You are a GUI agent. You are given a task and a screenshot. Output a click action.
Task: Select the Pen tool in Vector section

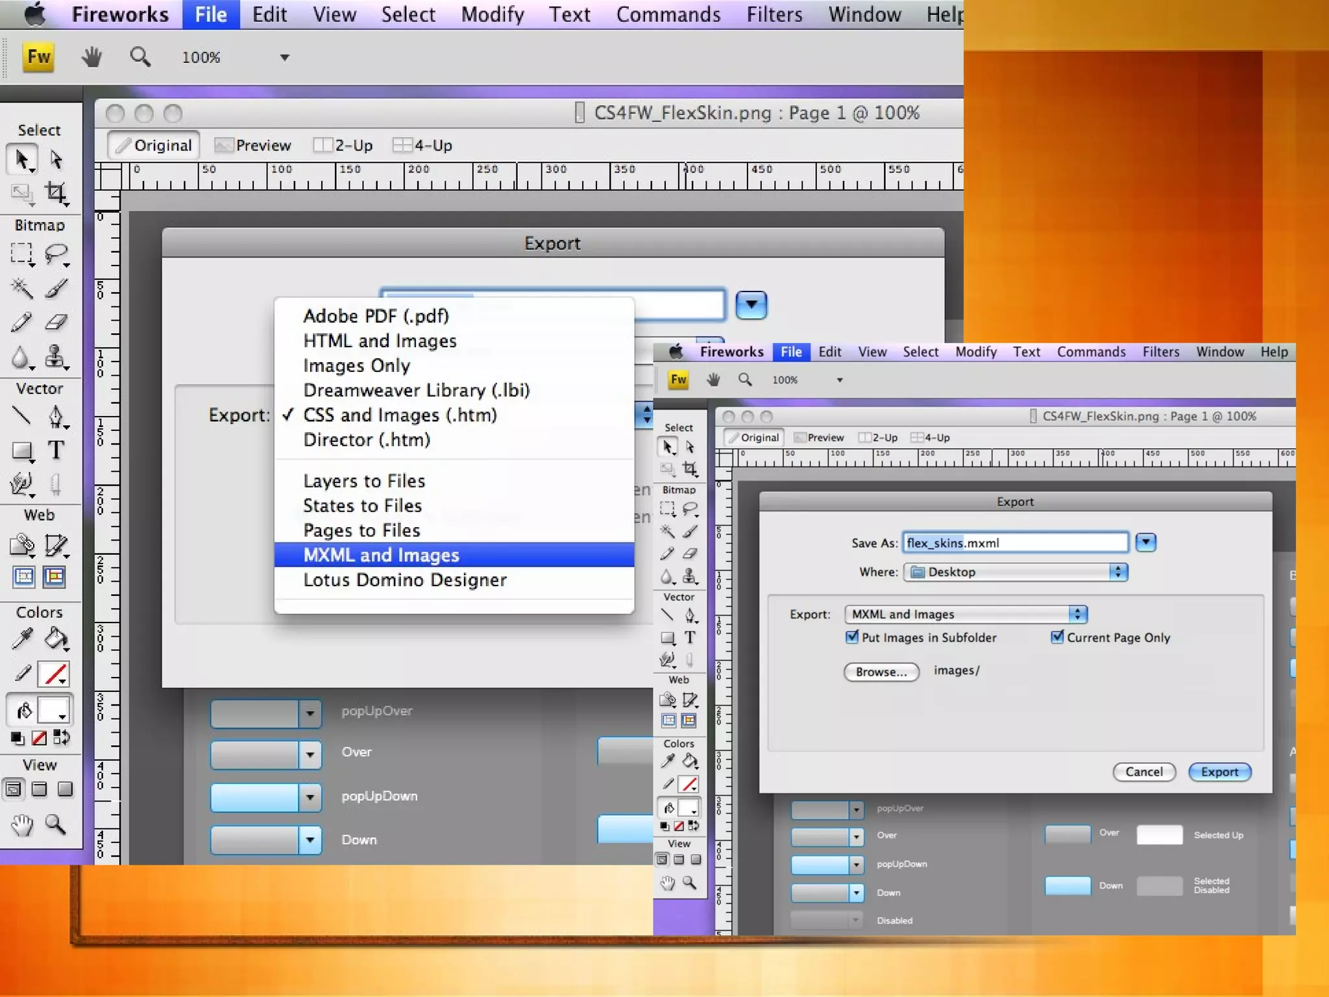tap(56, 416)
